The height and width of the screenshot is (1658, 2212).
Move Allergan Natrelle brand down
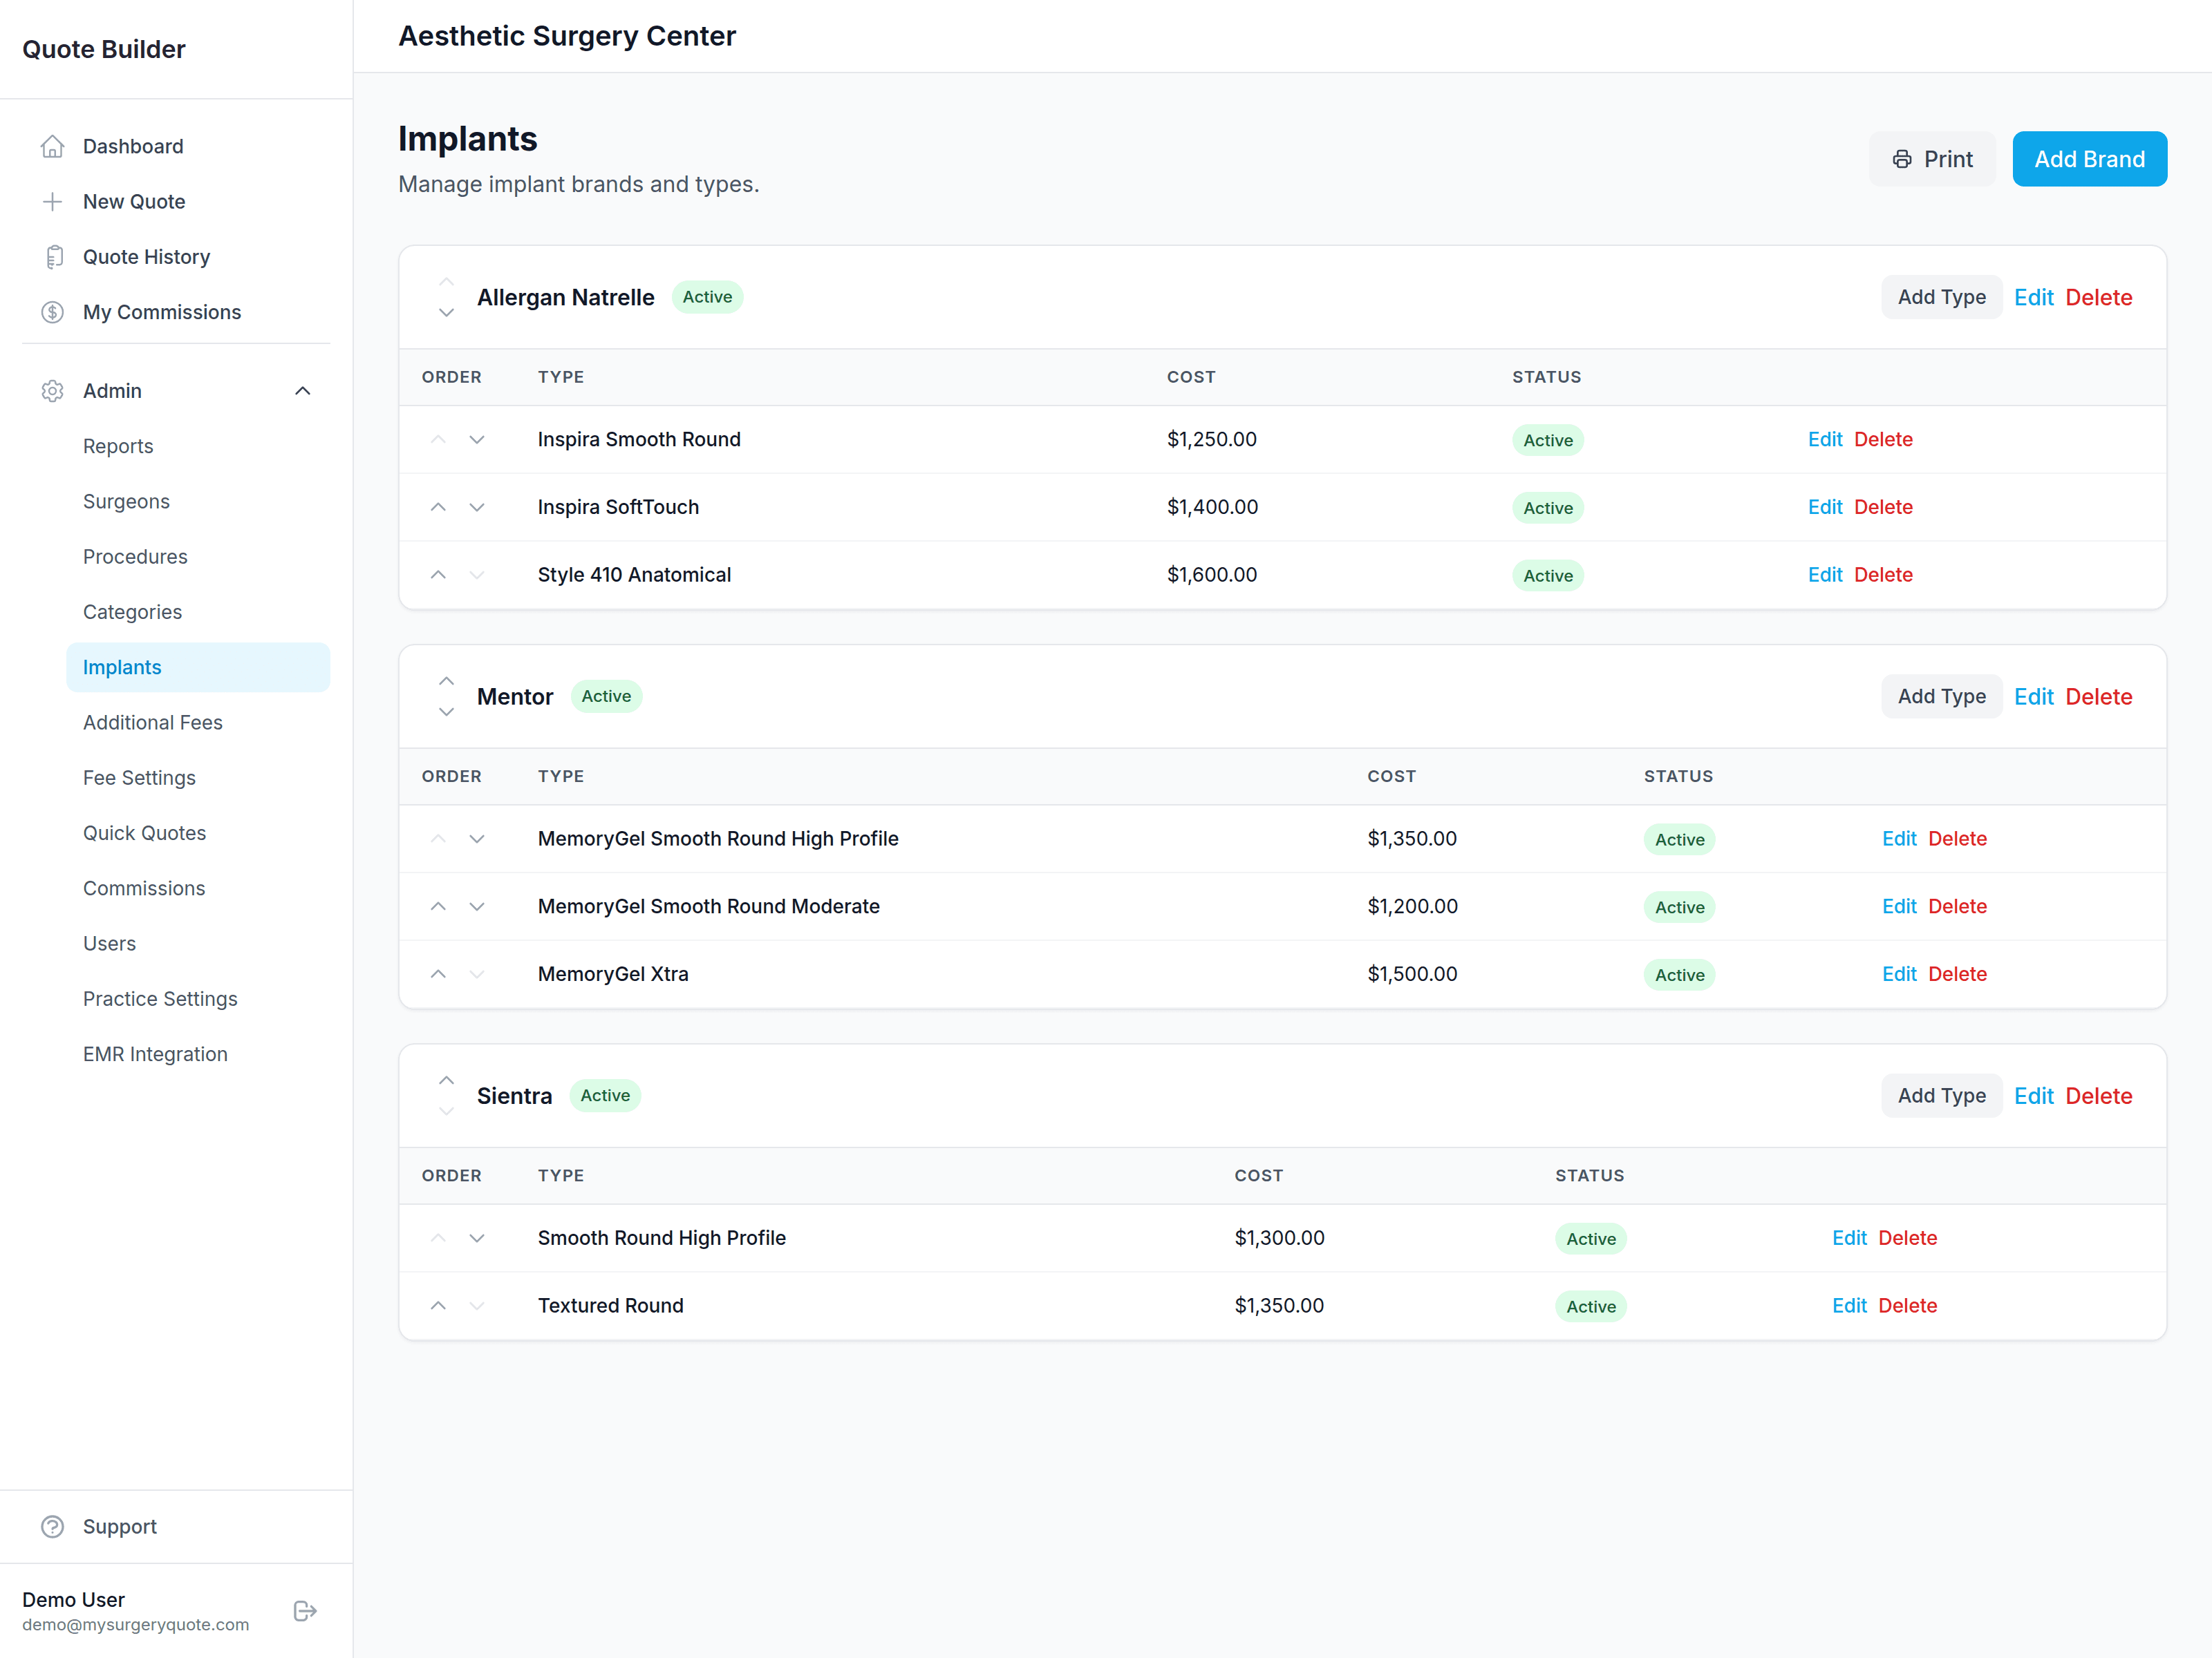click(446, 313)
